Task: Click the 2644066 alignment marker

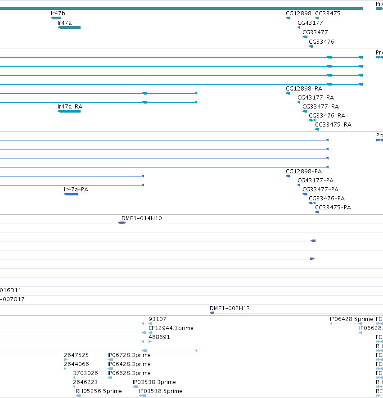Action: pos(65,369)
